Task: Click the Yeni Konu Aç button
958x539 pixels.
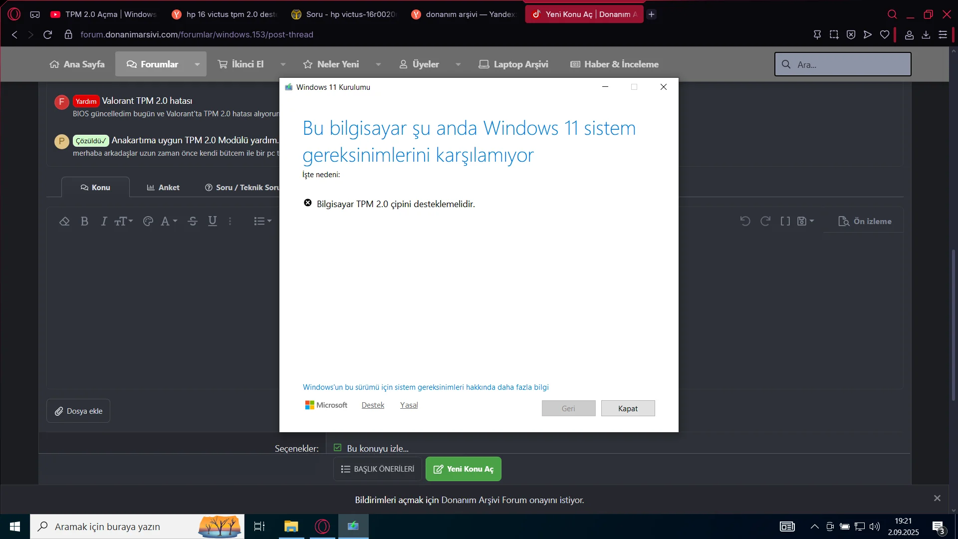Action: click(x=463, y=469)
